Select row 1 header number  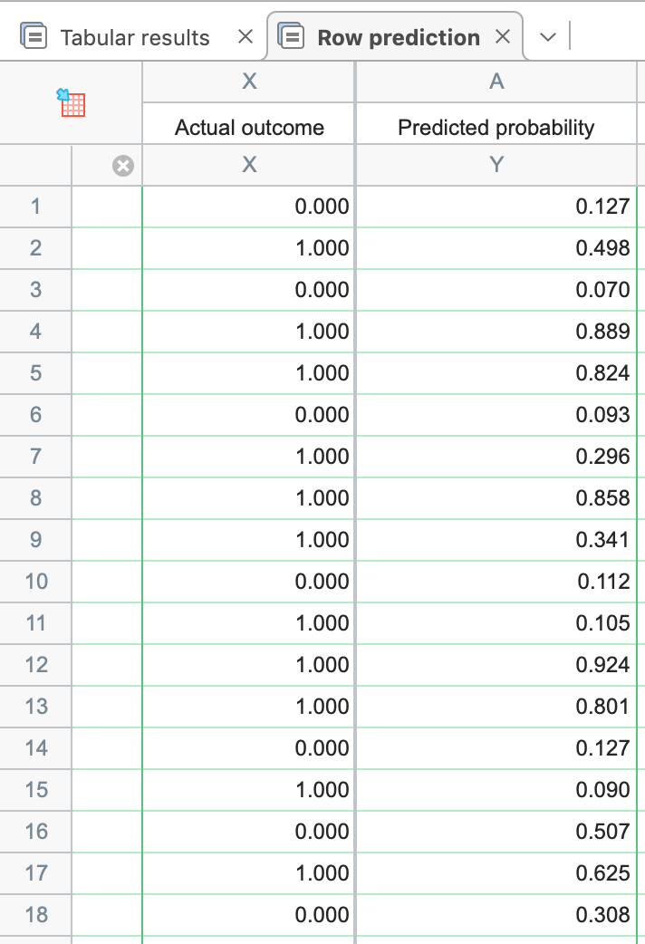35,207
